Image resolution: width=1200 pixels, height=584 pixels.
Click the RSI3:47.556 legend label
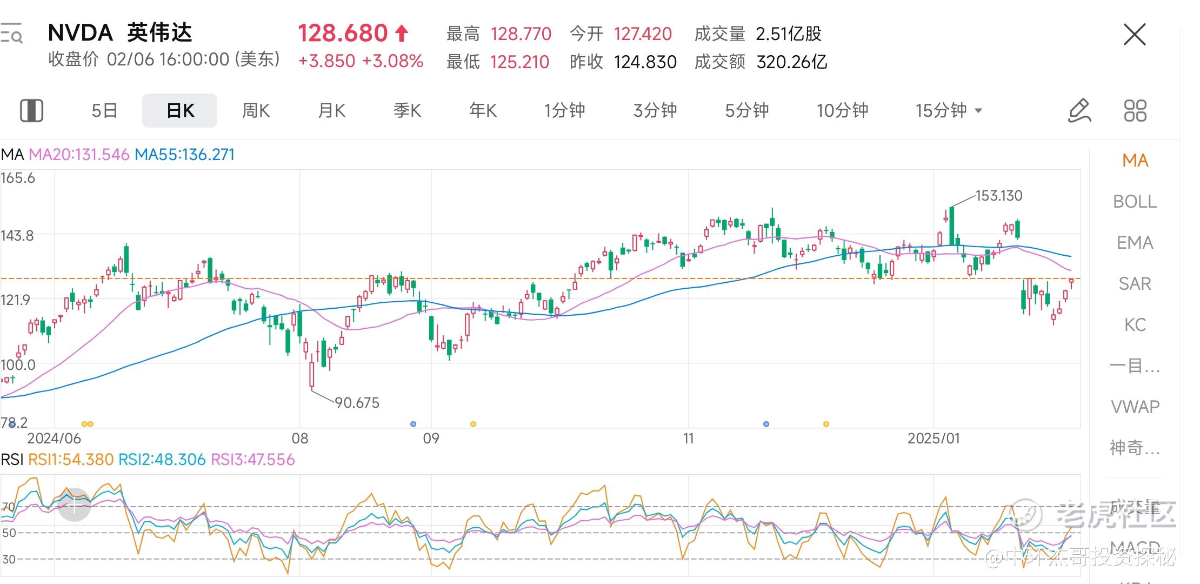252,460
